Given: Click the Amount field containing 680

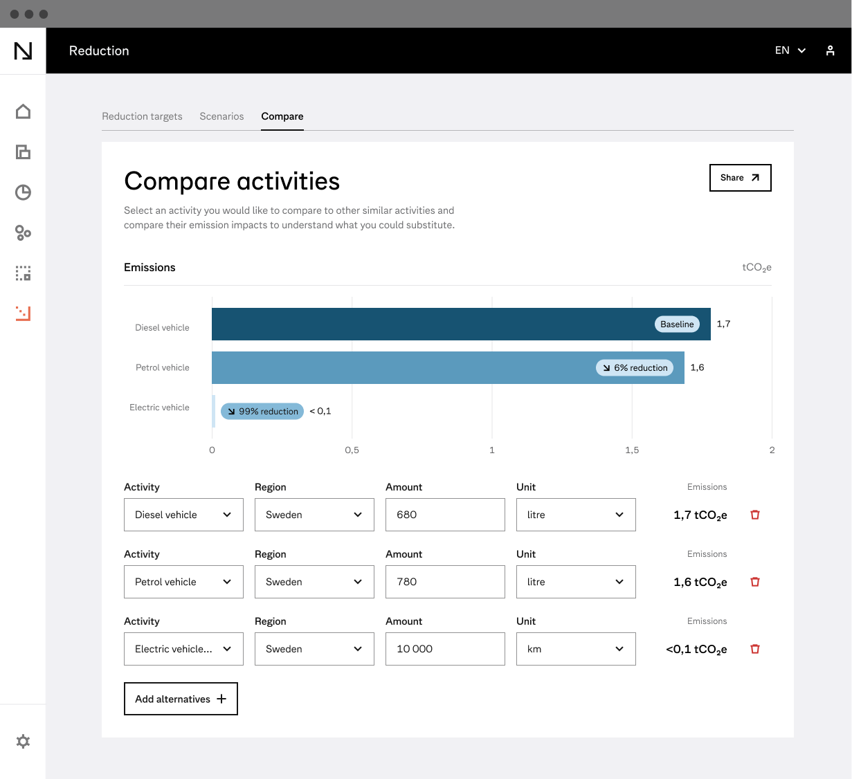Looking at the screenshot, I should pyautogui.click(x=445, y=515).
